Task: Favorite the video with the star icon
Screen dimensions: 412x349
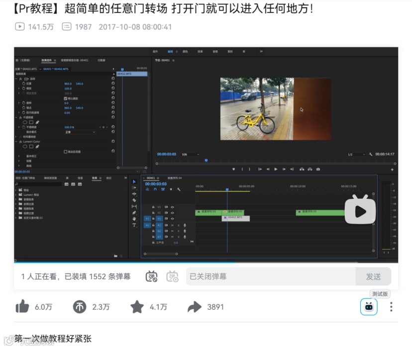Action: pos(137,307)
